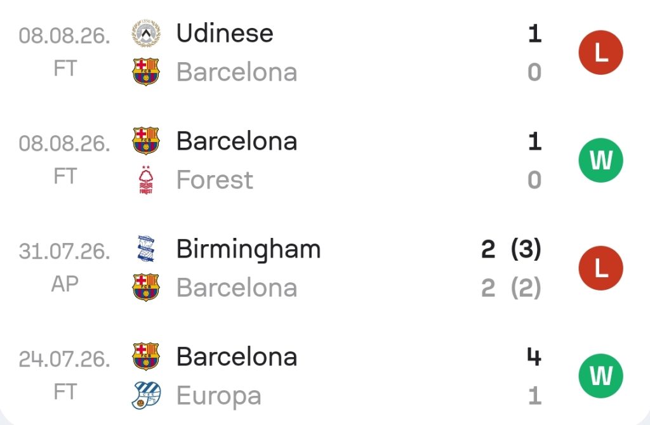
Task: Click the Udinese club crest
Action: [x=146, y=33]
